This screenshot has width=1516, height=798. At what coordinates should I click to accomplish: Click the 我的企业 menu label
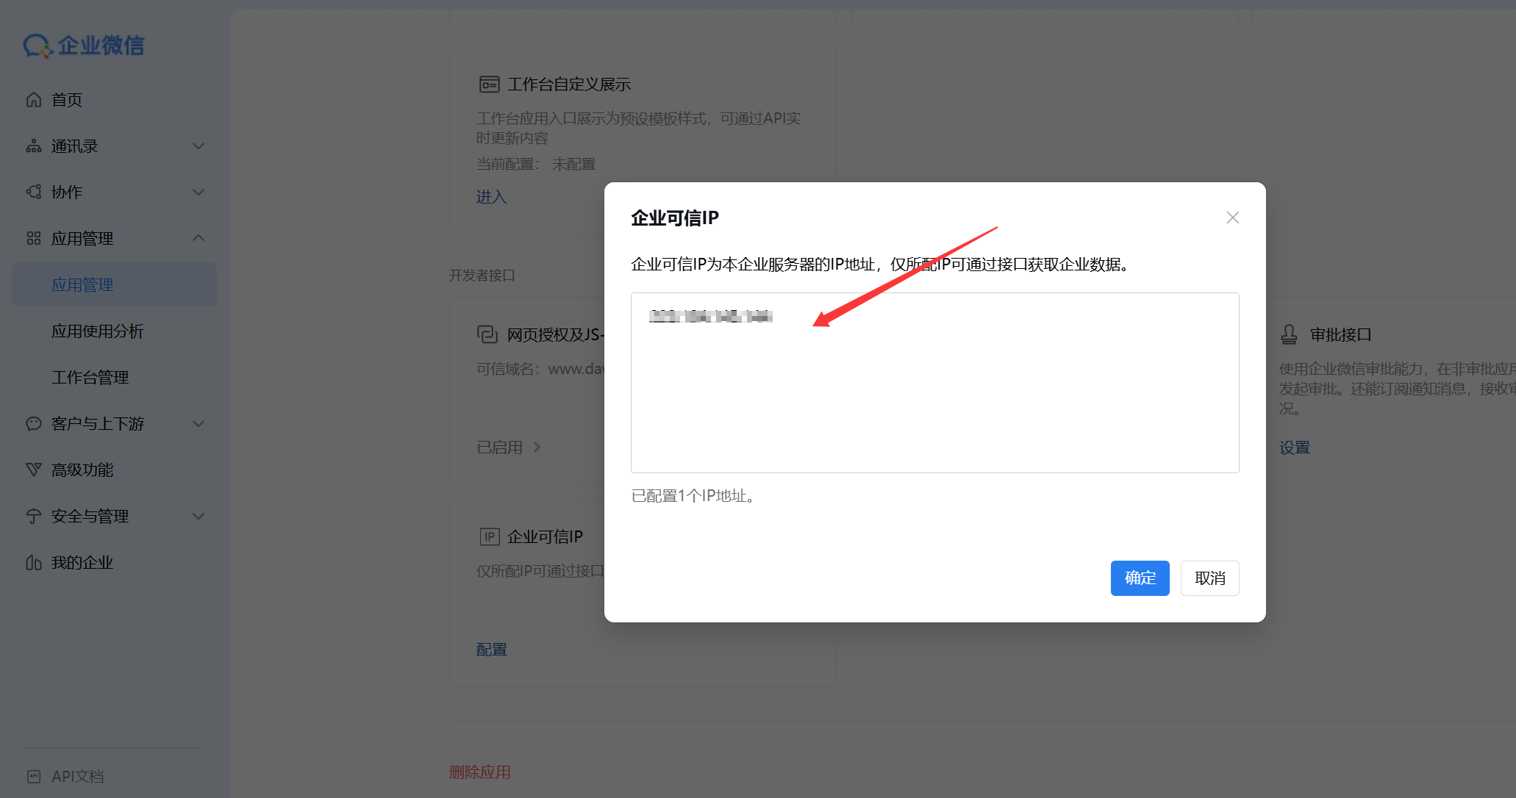point(82,562)
